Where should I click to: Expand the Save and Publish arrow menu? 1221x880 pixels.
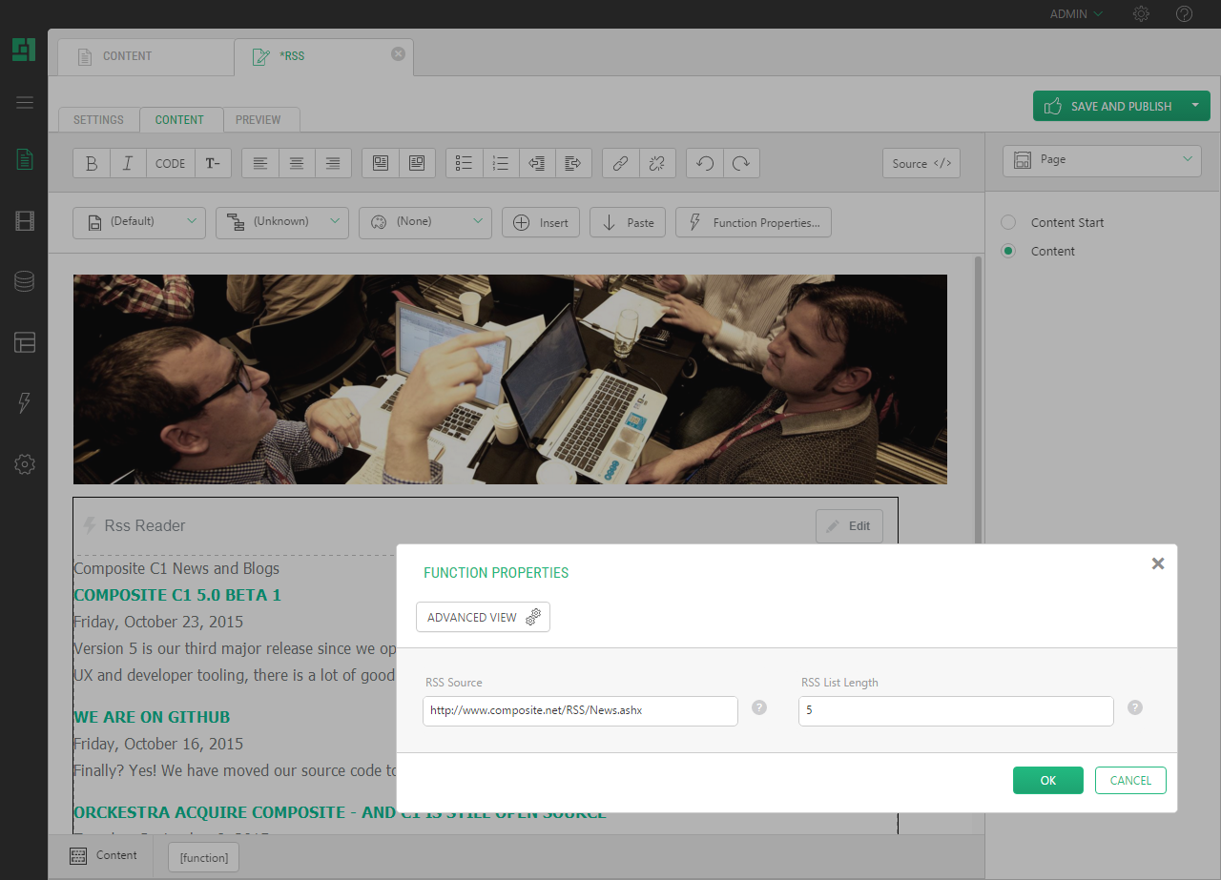(1195, 106)
